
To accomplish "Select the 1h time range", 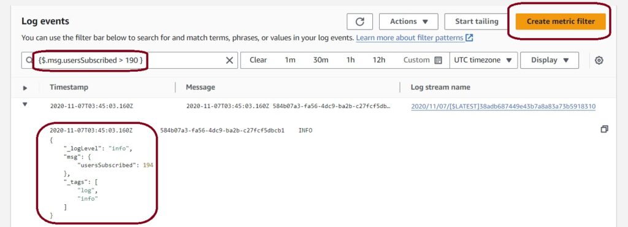I will pos(350,60).
